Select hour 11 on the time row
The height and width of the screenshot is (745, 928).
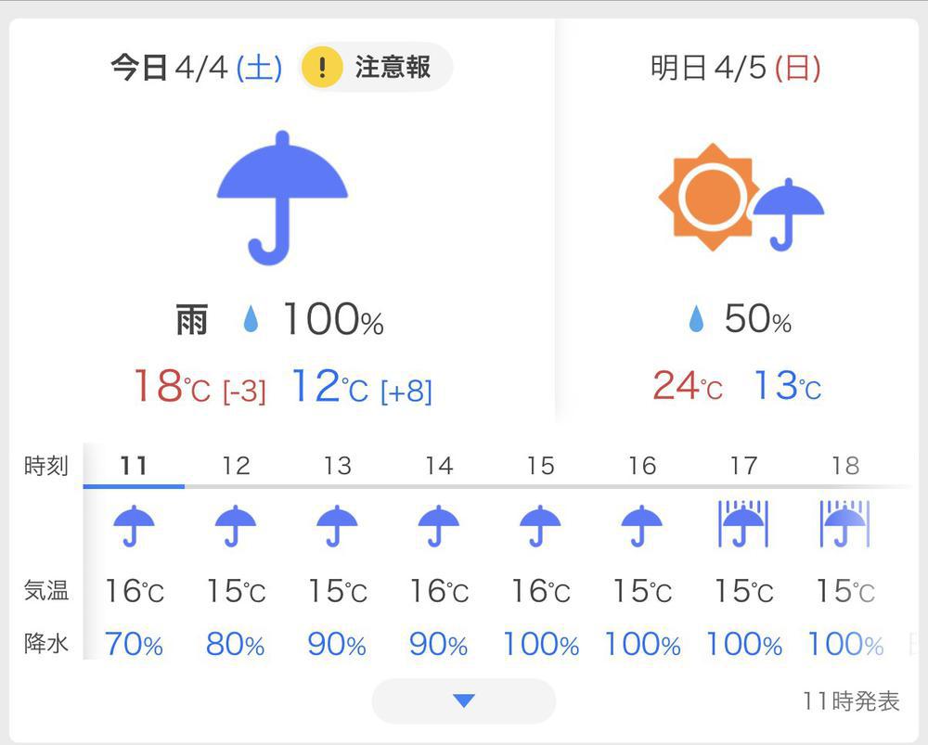click(x=133, y=466)
